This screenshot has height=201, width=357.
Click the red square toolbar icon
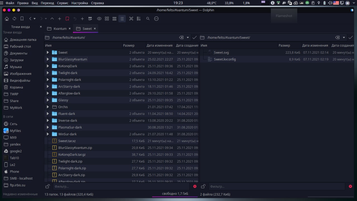point(67,19)
